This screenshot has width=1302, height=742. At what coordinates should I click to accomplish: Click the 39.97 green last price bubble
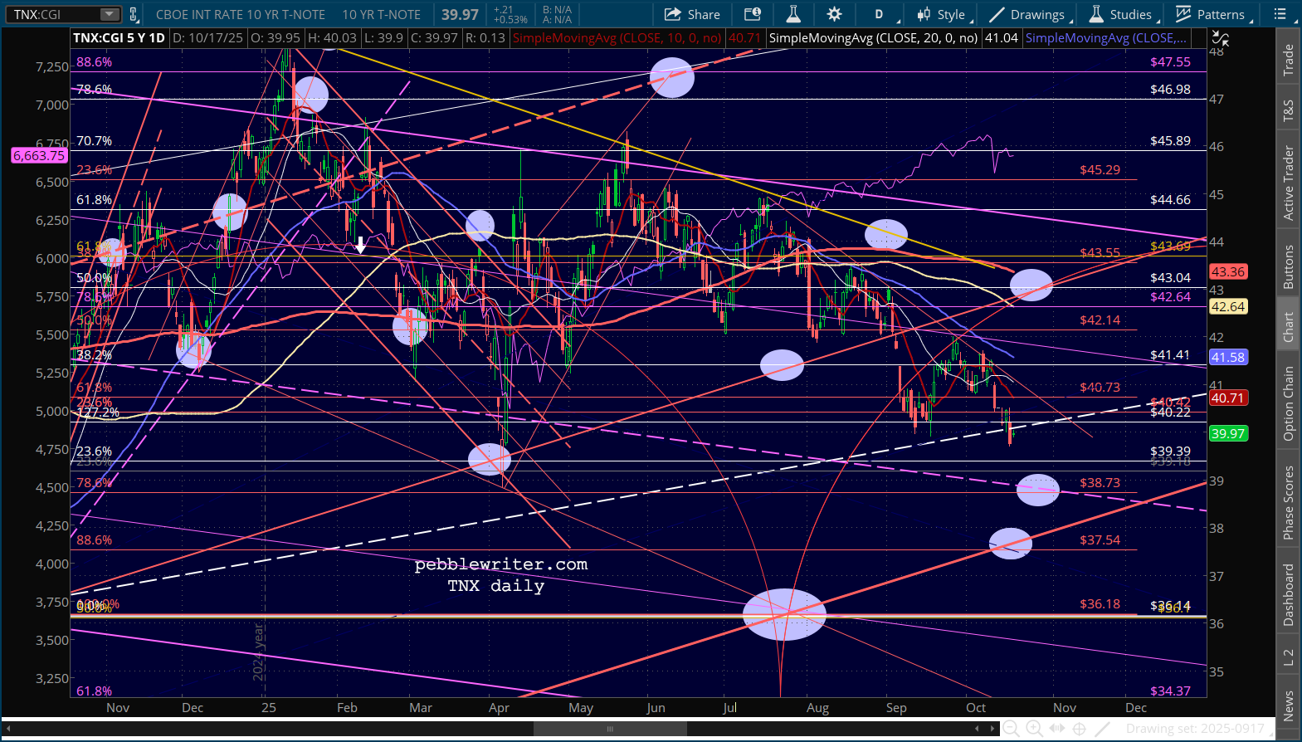click(1228, 433)
